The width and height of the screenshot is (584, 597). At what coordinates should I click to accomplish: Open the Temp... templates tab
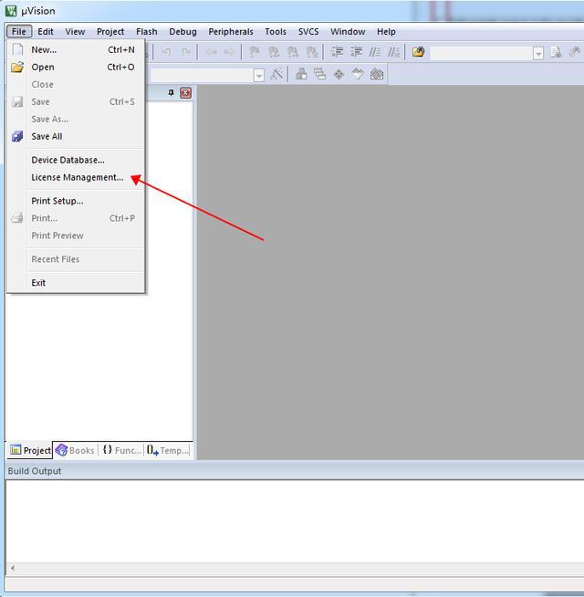[168, 450]
